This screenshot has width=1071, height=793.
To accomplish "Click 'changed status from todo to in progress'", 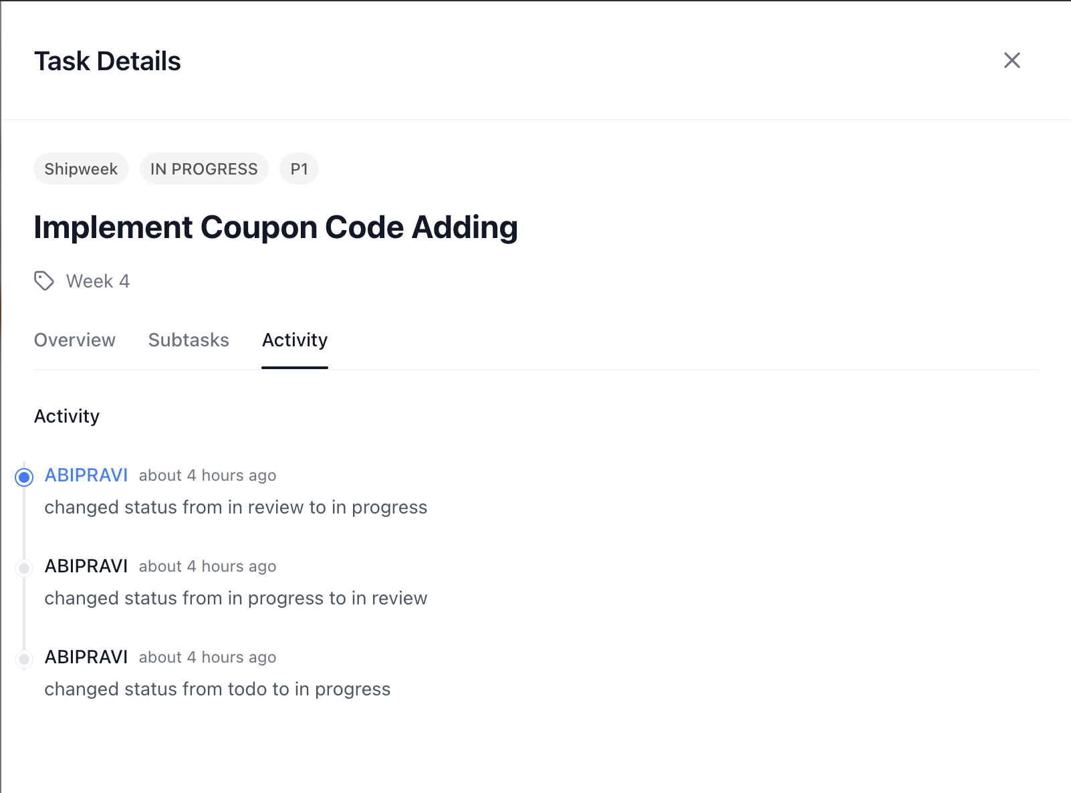I will pos(217,689).
